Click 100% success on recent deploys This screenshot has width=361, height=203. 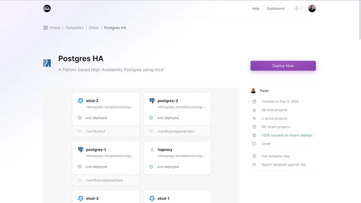287,135
